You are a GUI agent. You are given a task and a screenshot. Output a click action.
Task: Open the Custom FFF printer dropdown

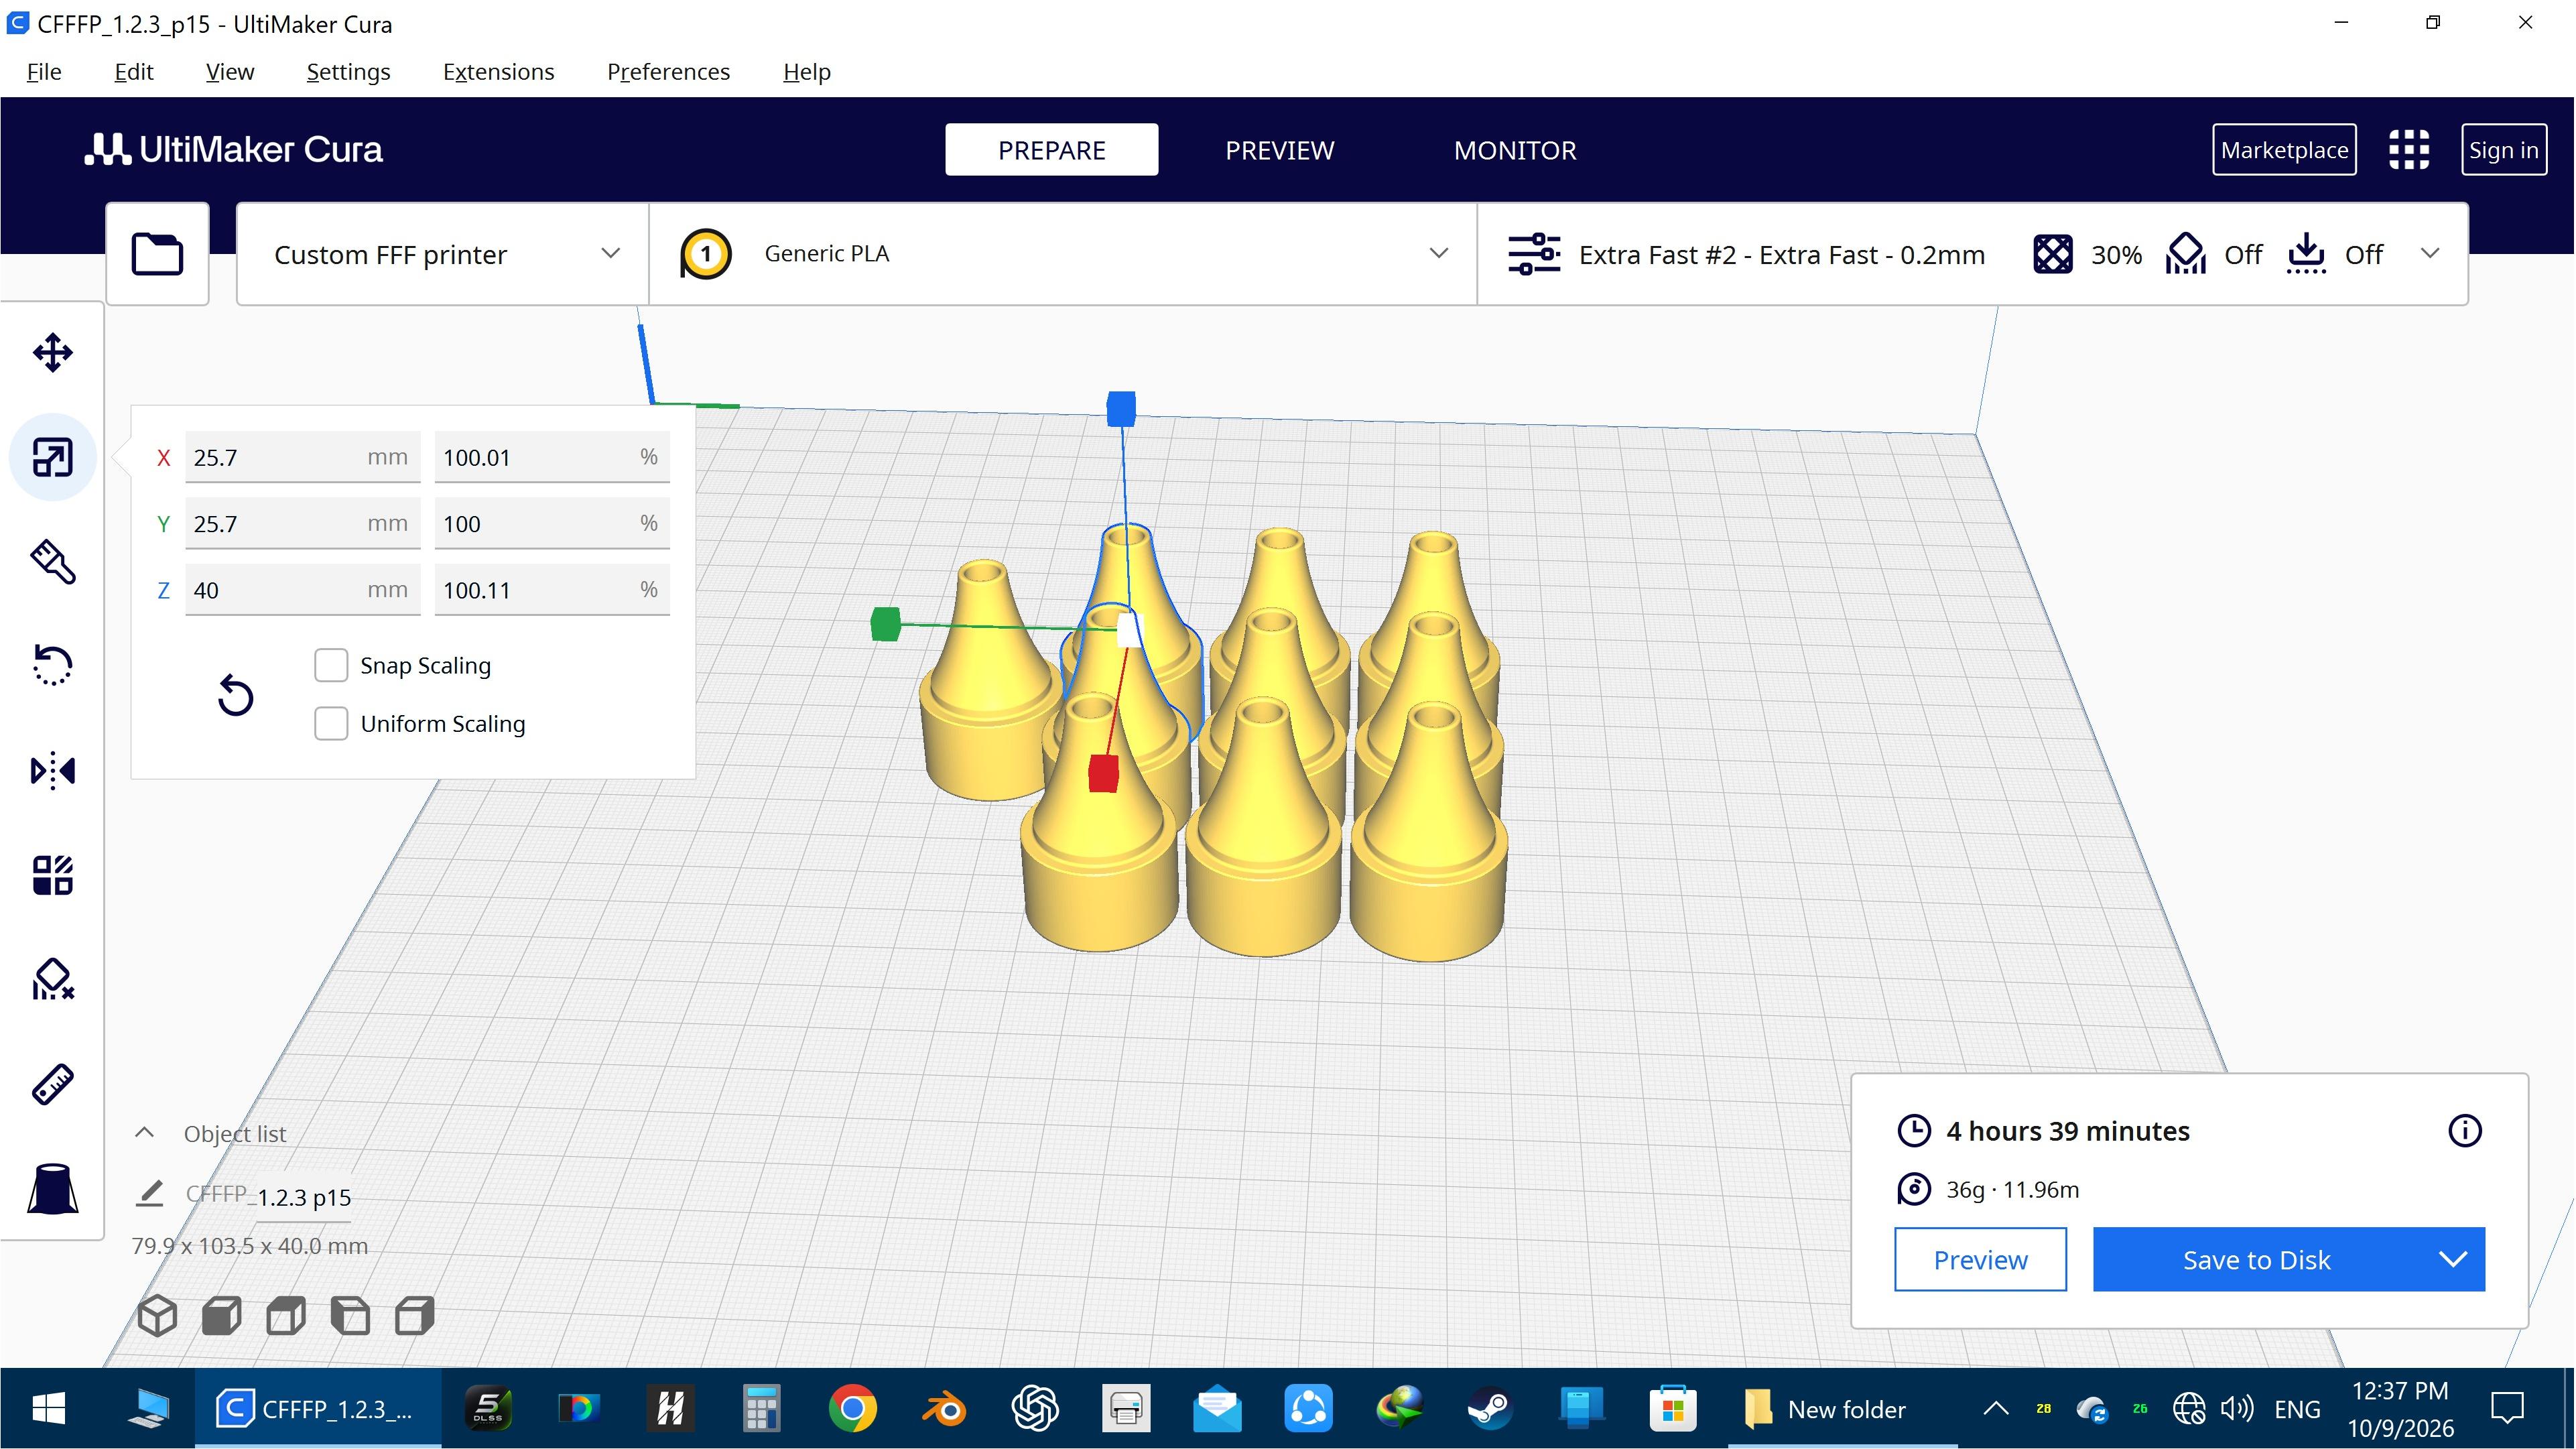pyautogui.click(x=442, y=254)
